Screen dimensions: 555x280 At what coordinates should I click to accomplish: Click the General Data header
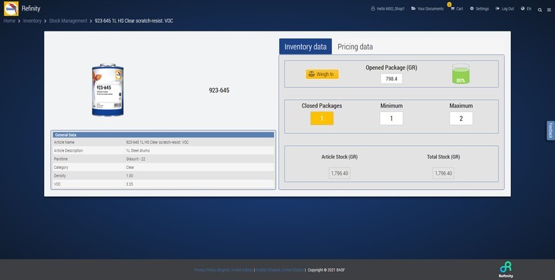163,135
